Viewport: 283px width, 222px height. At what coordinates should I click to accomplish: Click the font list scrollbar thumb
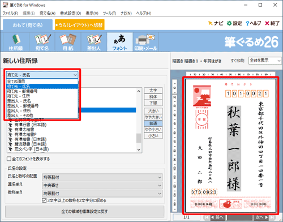pyautogui.click(x=139, y=138)
